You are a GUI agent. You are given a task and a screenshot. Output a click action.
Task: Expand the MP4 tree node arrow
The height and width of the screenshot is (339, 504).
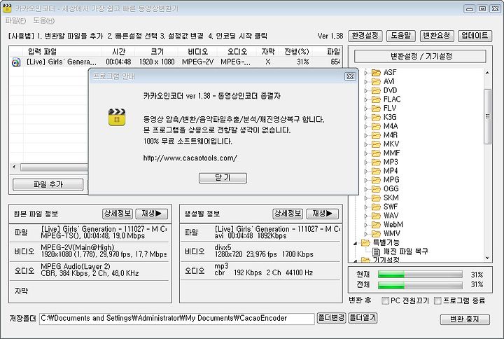coord(366,171)
